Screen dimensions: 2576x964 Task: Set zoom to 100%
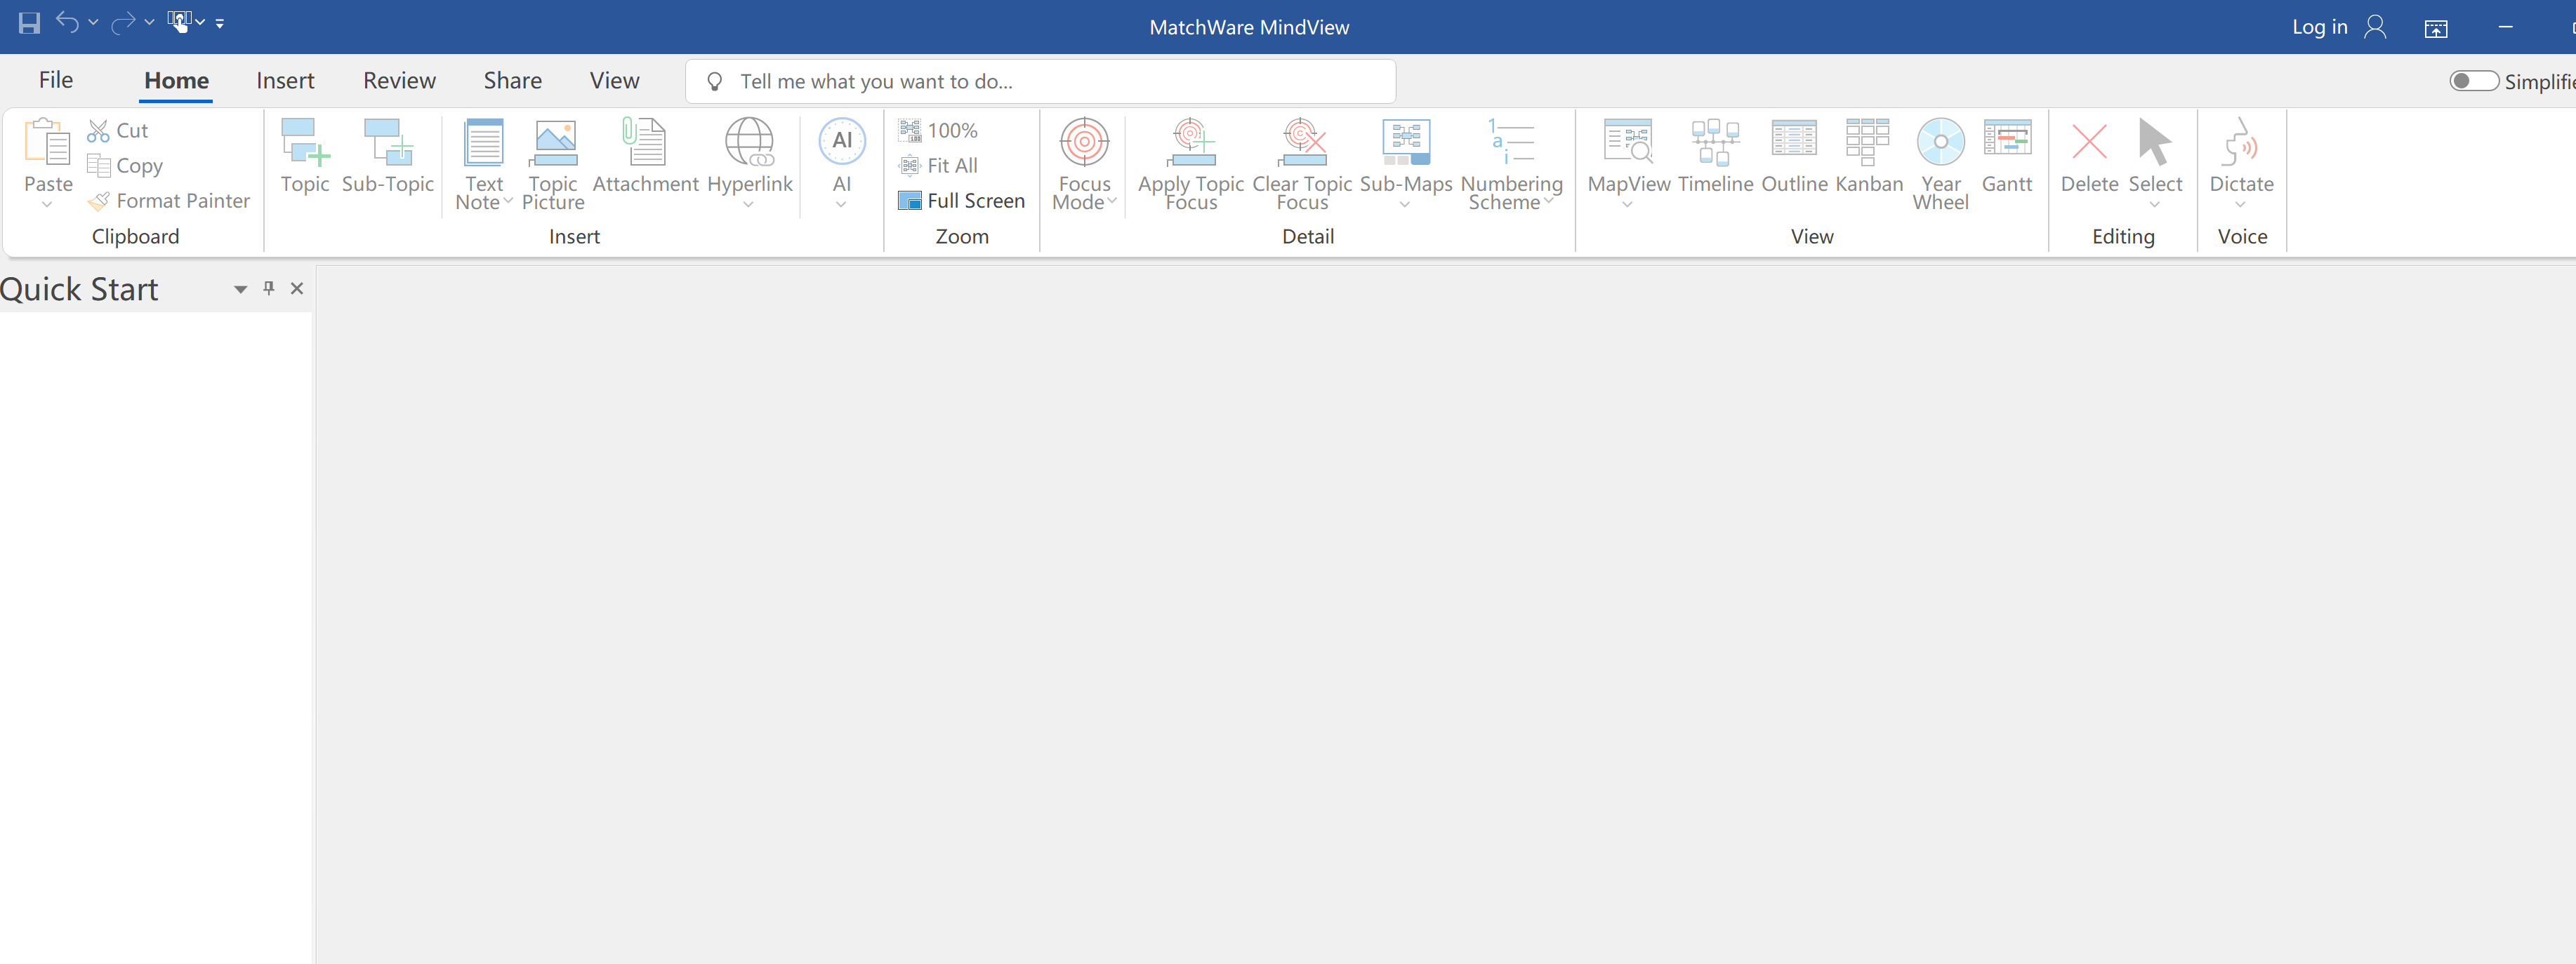coord(938,131)
